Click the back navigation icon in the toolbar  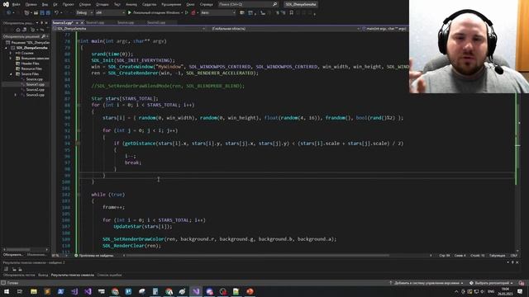(x=8, y=13)
